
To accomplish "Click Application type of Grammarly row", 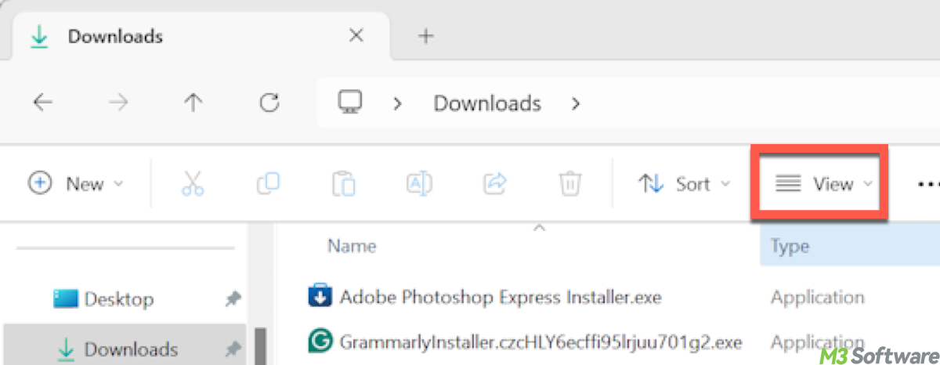I will [818, 342].
